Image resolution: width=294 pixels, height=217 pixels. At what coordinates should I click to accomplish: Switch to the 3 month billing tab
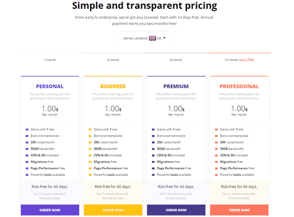pos(113,60)
